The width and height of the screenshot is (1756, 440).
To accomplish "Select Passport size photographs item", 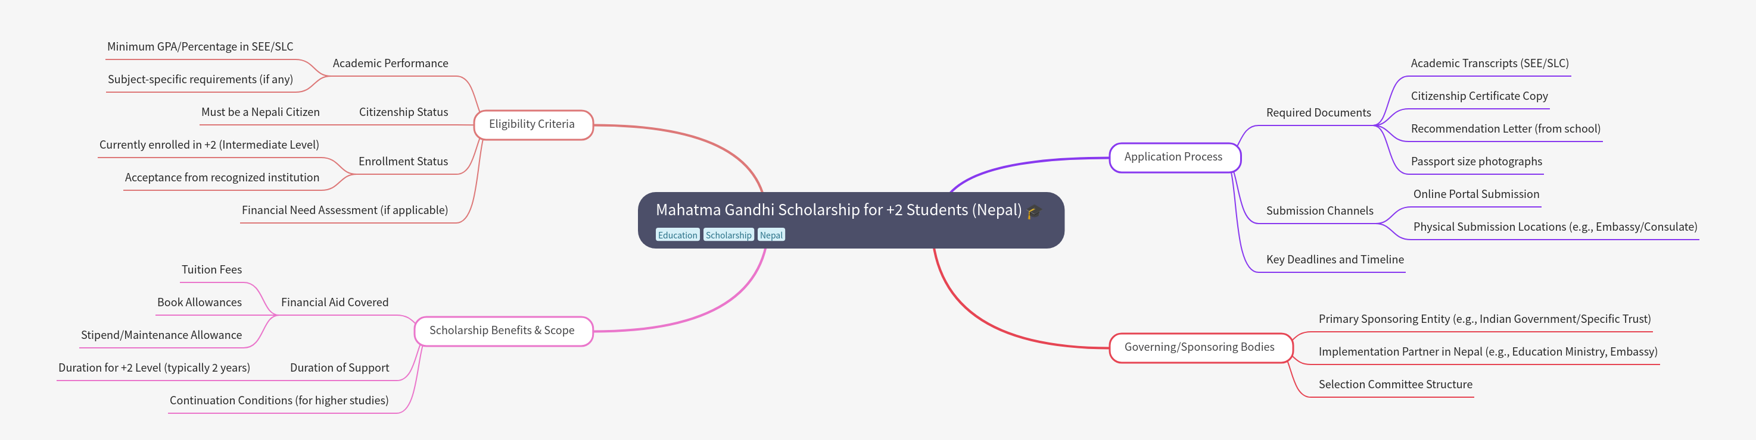I will click(x=1476, y=162).
